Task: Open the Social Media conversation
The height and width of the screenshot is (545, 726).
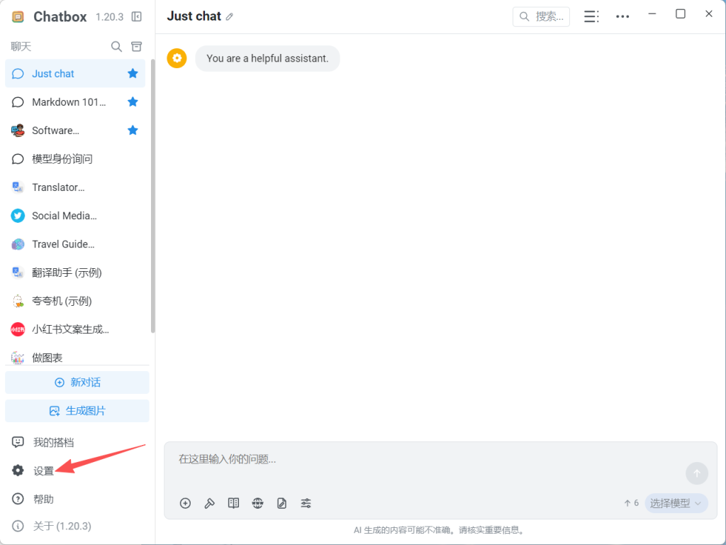Action: coord(75,216)
